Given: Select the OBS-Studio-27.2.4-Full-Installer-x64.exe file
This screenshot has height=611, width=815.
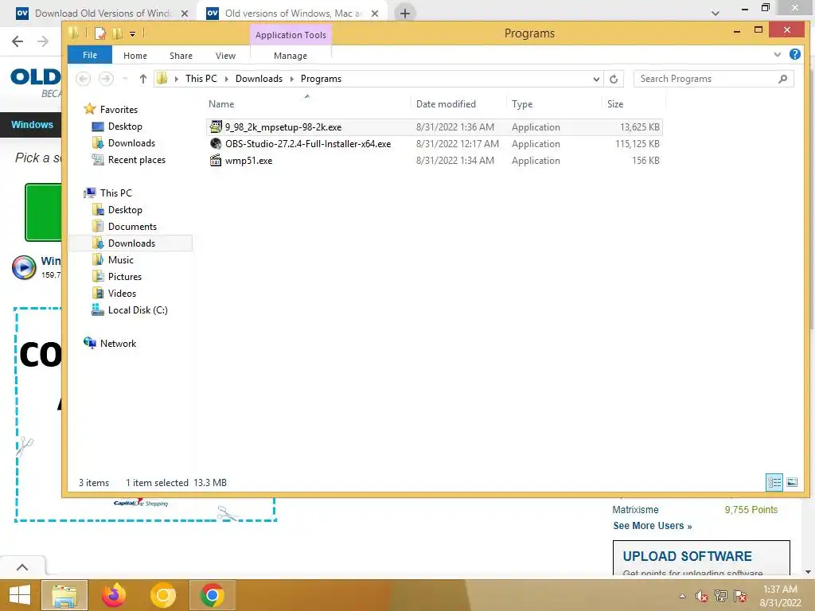Looking at the screenshot, I should coord(435,144).
